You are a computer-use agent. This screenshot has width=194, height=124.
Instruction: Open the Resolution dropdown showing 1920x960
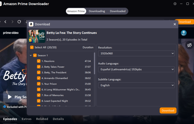136,53
